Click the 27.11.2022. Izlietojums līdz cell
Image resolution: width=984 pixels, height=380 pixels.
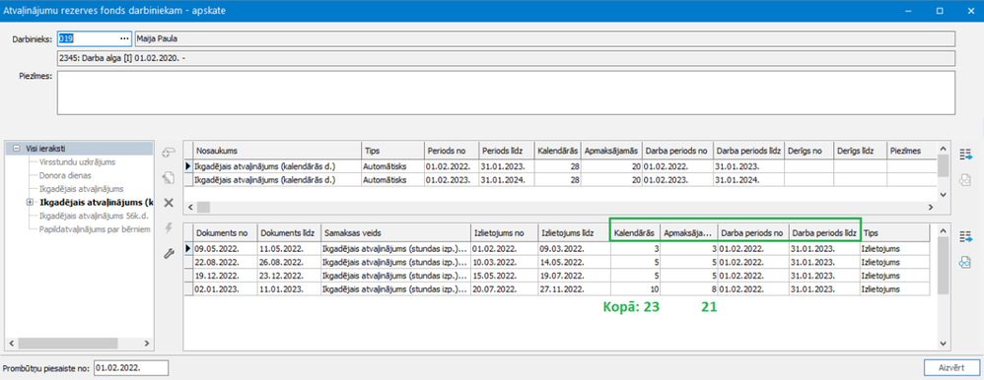574,289
